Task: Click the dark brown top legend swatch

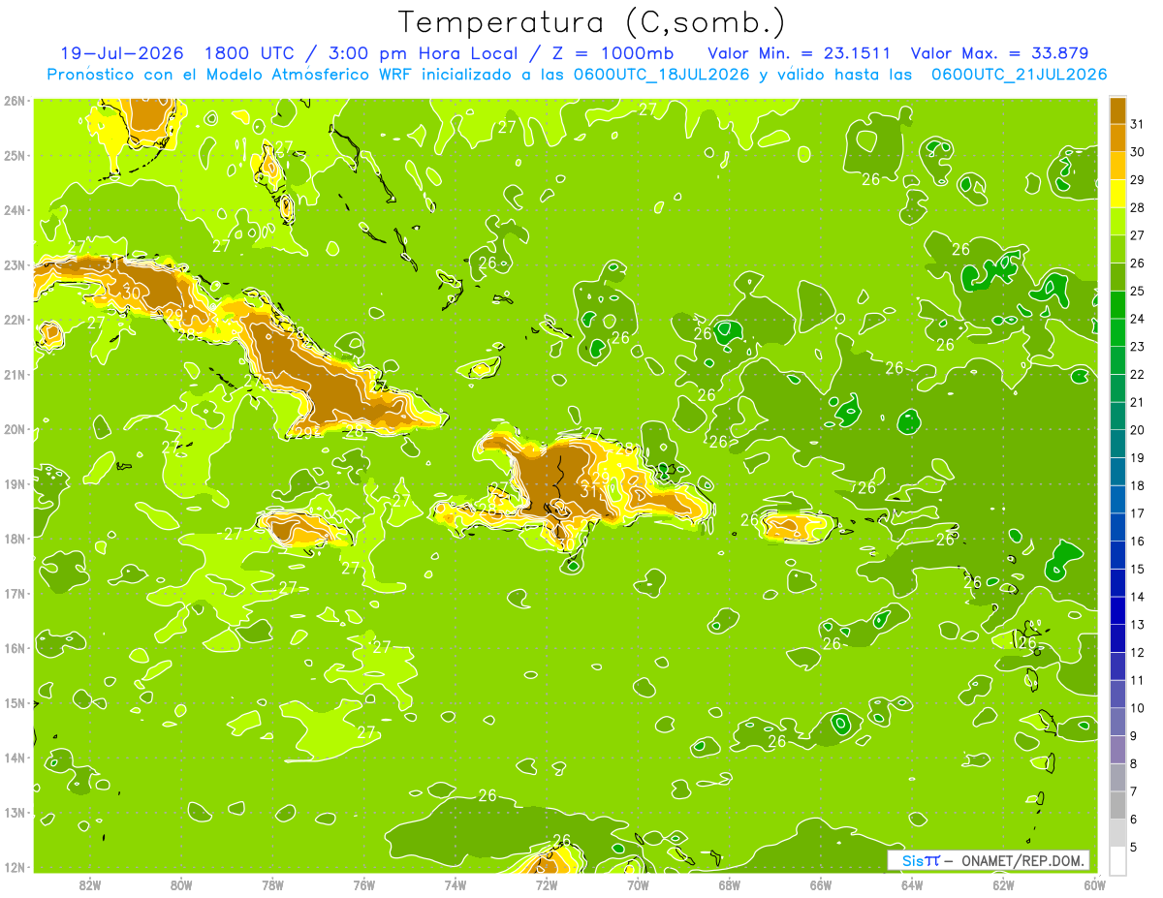Action: pyautogui.click(x=1117, y=110)
